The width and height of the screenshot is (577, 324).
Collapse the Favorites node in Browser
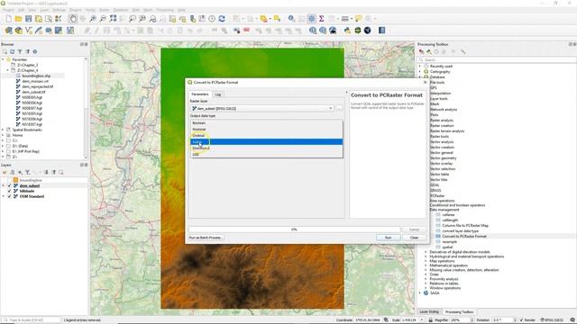click(3, 59)
